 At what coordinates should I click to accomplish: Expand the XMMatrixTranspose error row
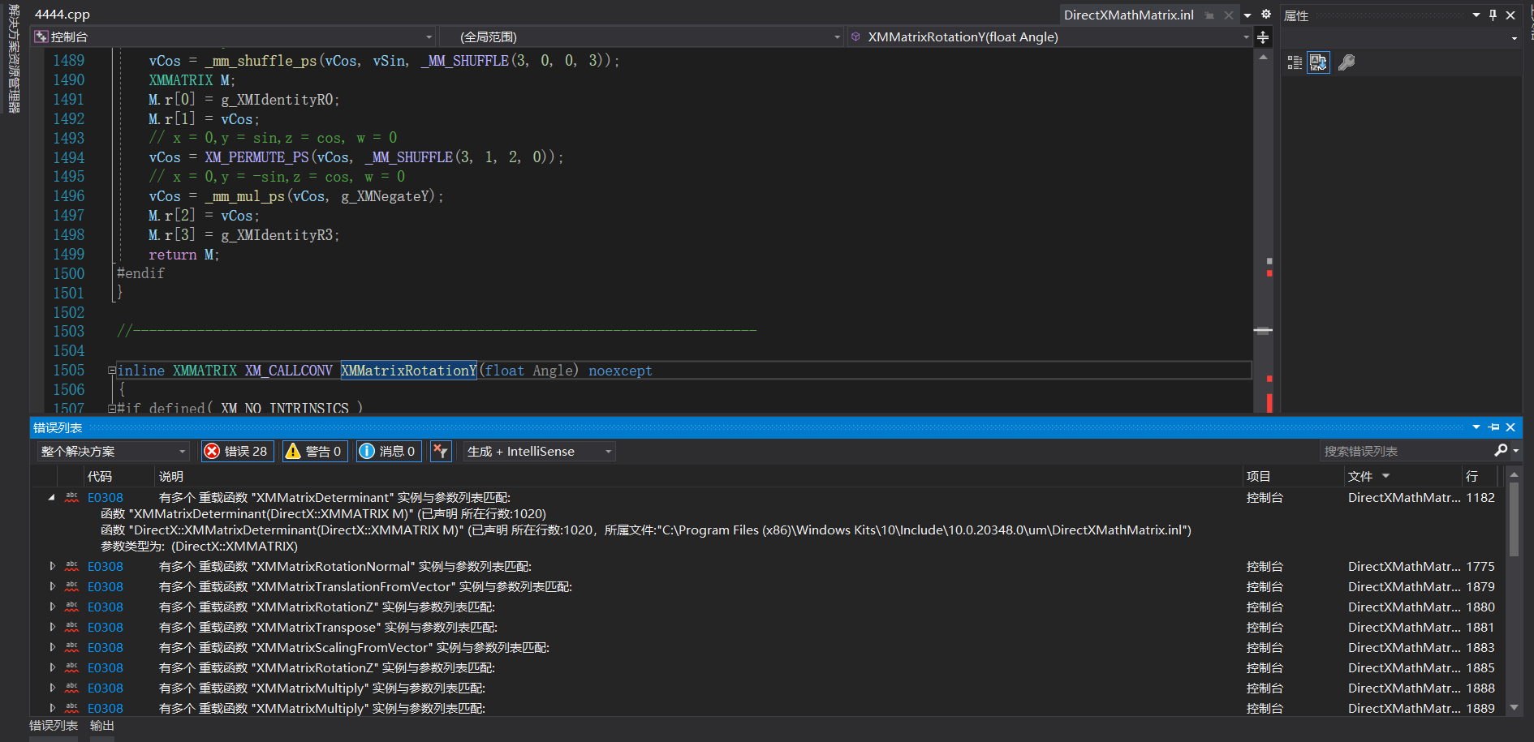pos(52,627)
